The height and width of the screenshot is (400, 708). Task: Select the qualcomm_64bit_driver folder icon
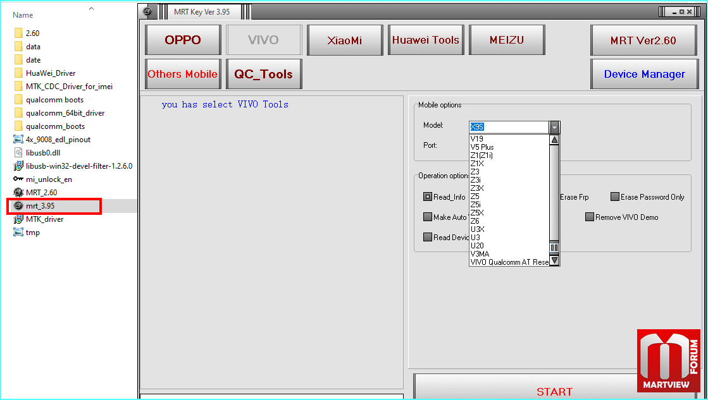[x=18, y=113]
